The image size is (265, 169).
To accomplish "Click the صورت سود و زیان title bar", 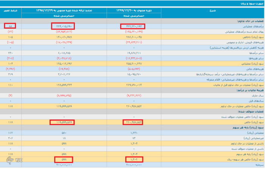I will 251,3.
